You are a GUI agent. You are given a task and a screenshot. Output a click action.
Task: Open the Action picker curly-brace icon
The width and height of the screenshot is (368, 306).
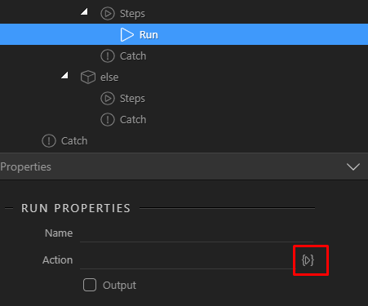[308, 260]
